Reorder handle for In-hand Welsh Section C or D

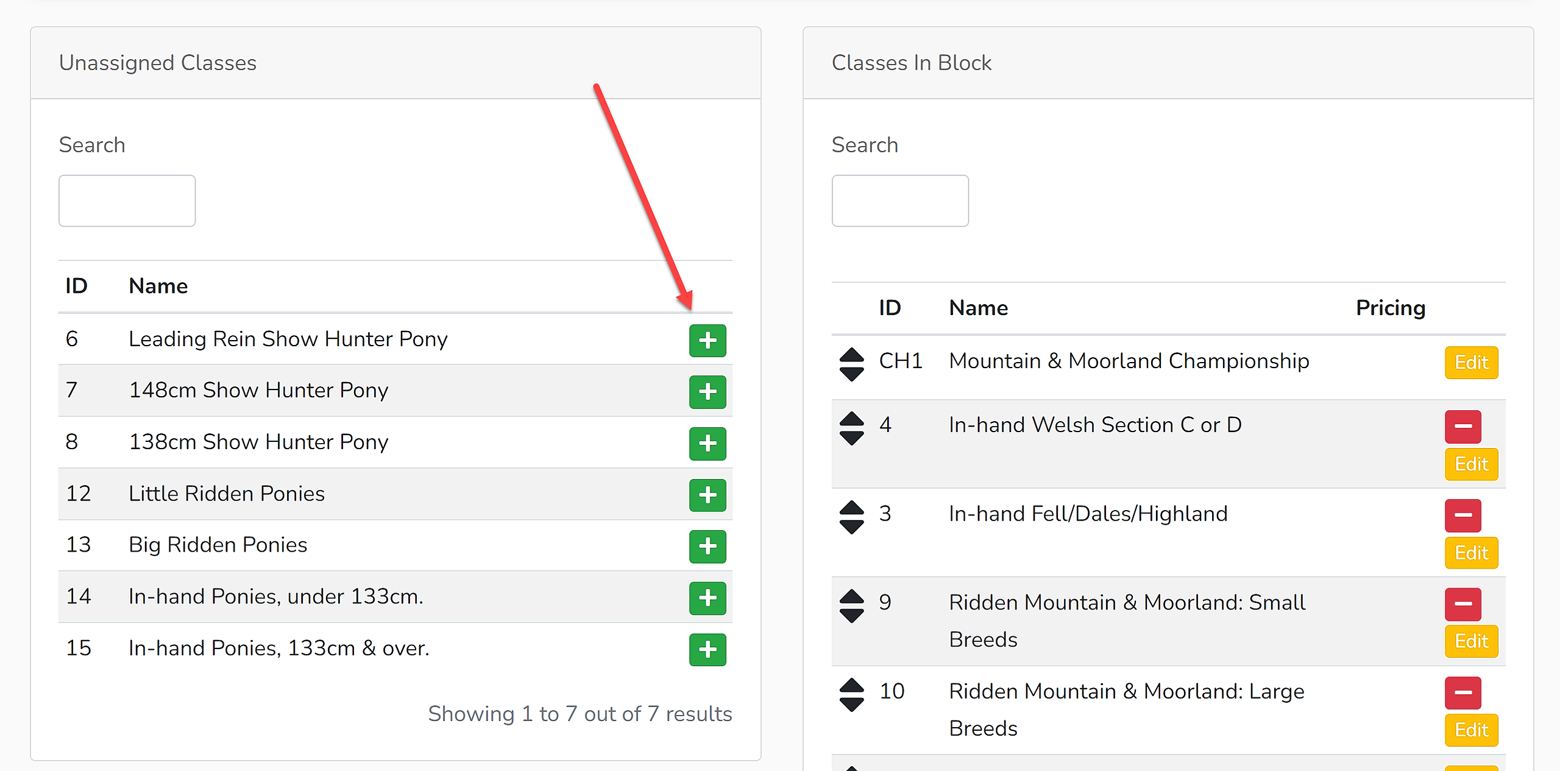click(852, 428)
